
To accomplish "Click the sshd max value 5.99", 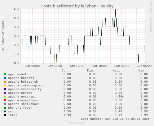I will [x=144, y=111].
